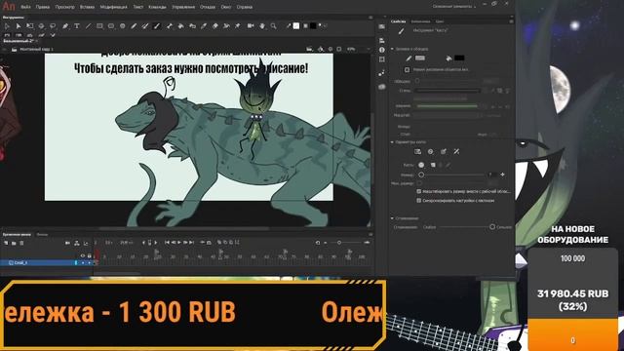This screenshot has height=351, width=624.
Task: Click the layer parenting view icon
Action: 77,243
